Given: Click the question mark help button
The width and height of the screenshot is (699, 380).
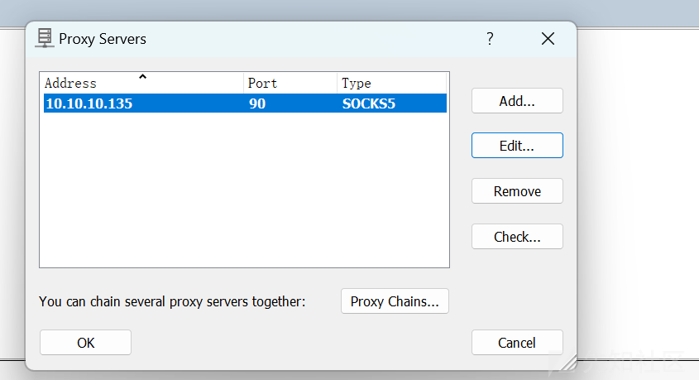Looking at the screenshot, I should (490, 38).
